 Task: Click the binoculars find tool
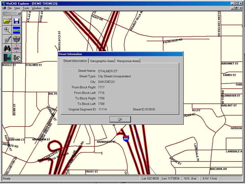point(7,48)
